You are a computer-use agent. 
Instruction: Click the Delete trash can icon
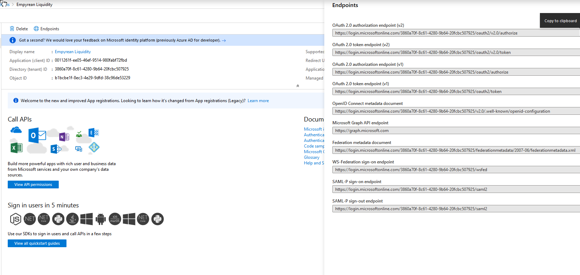point(12,29)
